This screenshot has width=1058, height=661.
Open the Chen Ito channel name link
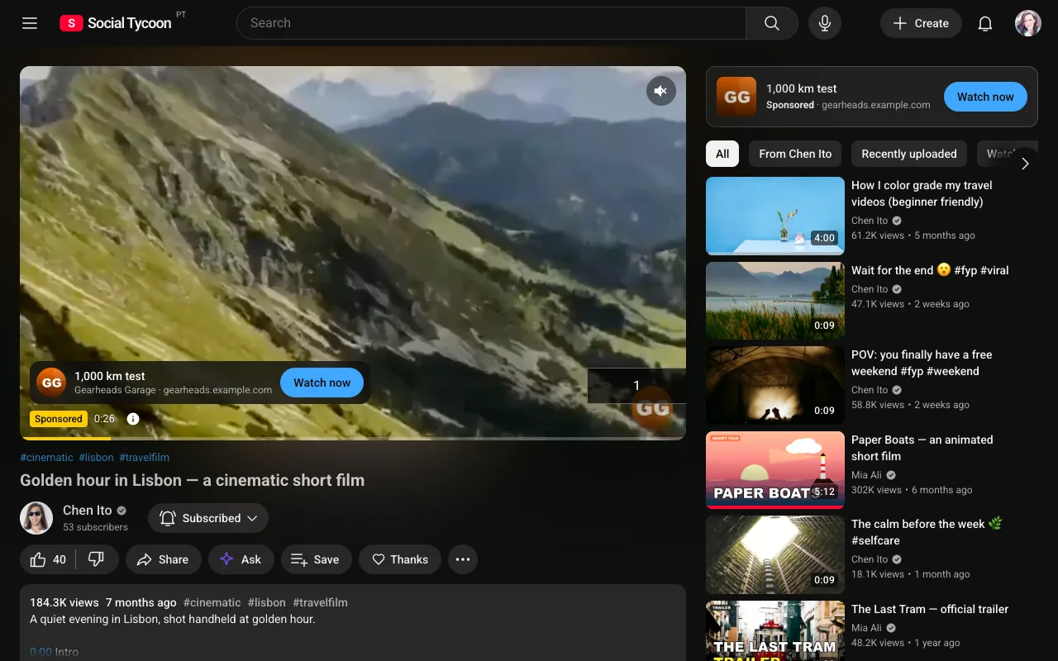click(87, 510)
